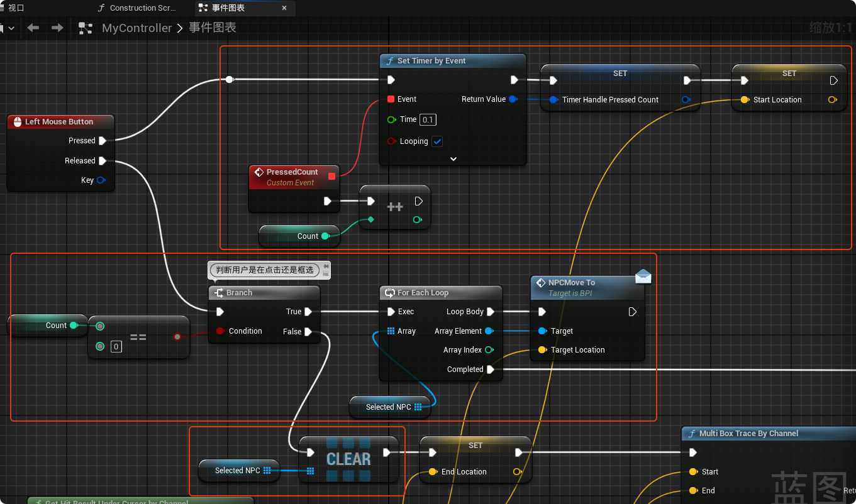Click the red Event delegate pin on Set Timer
856x504 pixels.
(391, 99)
